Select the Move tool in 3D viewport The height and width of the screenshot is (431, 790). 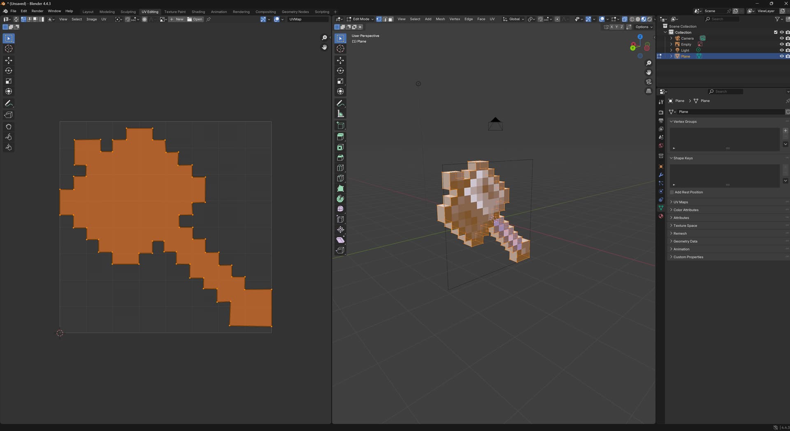[x=340, y=60]
